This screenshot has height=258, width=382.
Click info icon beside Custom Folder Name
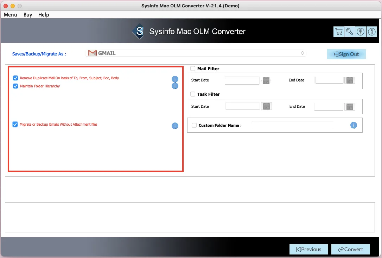click(354, 125)
